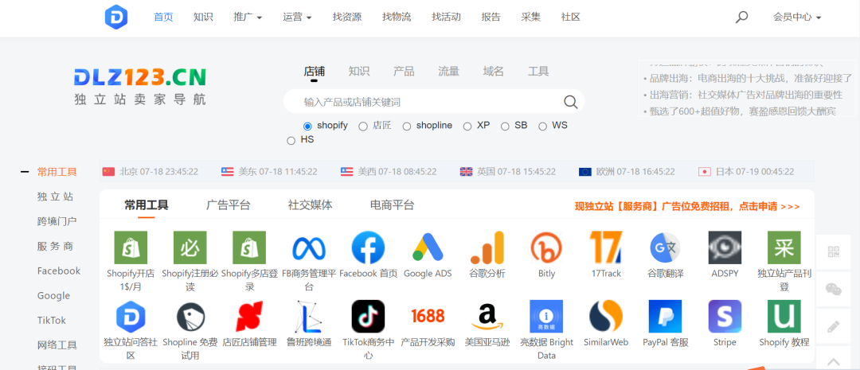Select the SB radio button
This screenshot has width=860, height=370.
(x=505, y=126)
